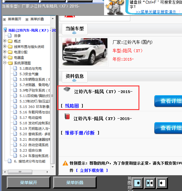Open 5.22 自动空调系统 tree item

pyautogui.click(x=34, y=145)
